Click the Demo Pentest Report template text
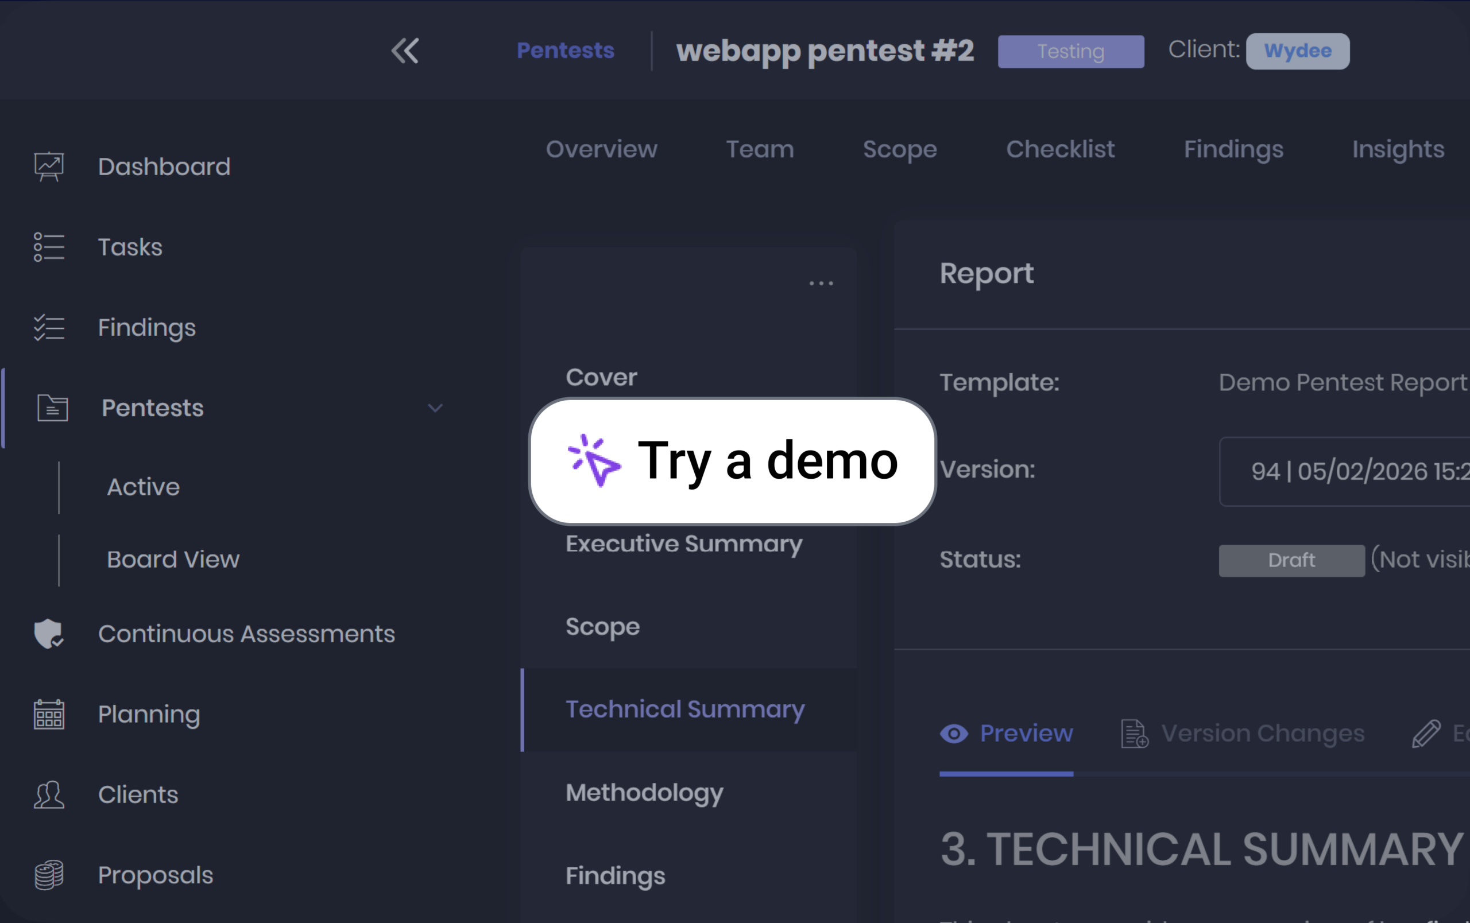1470x923 pixels. tap(1343, 383)
